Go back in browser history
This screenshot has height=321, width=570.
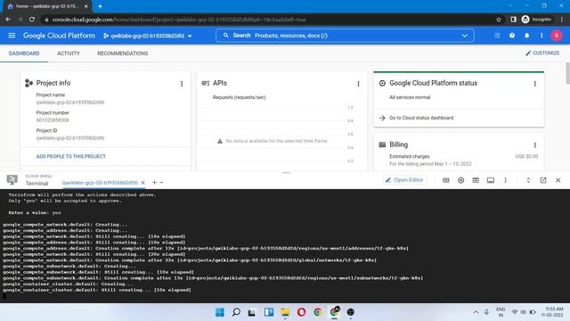pyautogui.click(x=8, y=20)
